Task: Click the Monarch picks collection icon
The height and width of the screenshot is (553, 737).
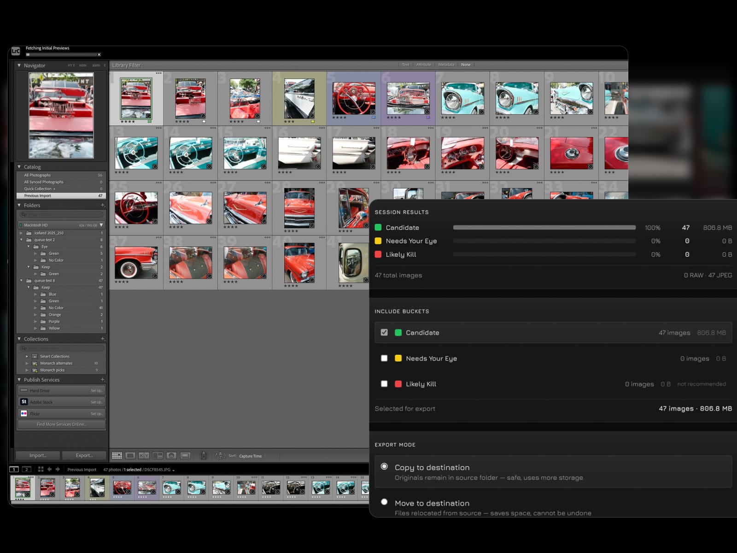Action: tap(35, 370)
